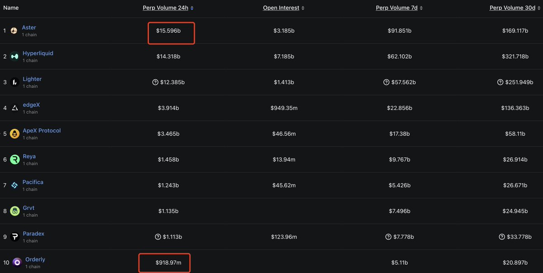Click the Name column header
543x273 pixels.
[x=11, y=8]
